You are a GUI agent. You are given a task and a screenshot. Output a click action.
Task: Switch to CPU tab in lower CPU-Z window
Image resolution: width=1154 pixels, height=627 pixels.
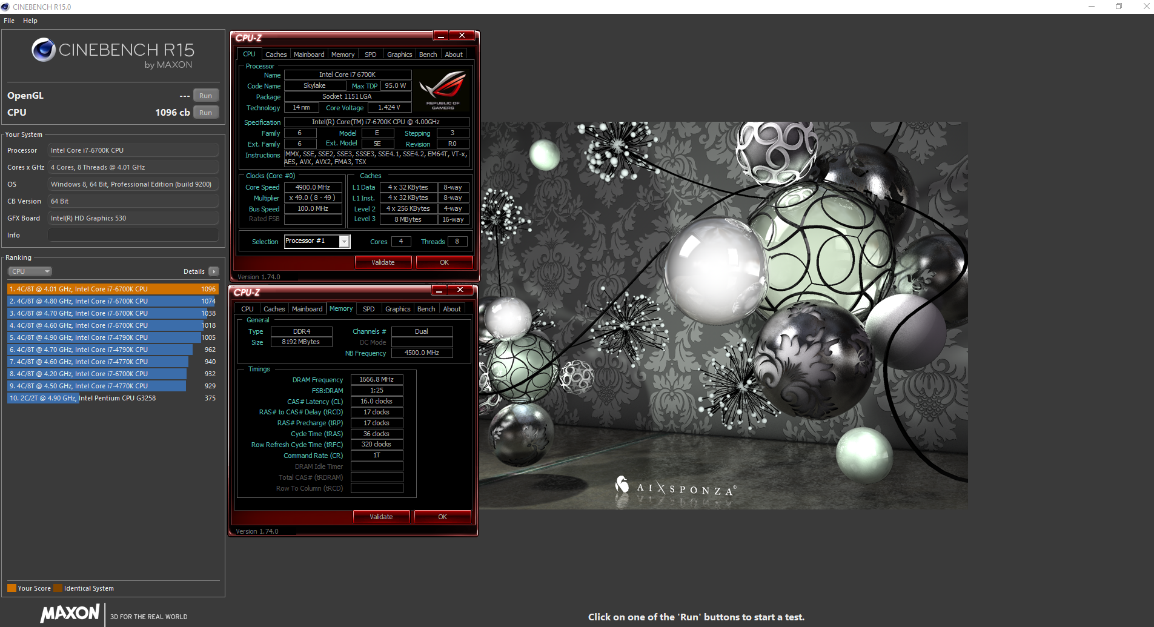[x=248, y=309]
